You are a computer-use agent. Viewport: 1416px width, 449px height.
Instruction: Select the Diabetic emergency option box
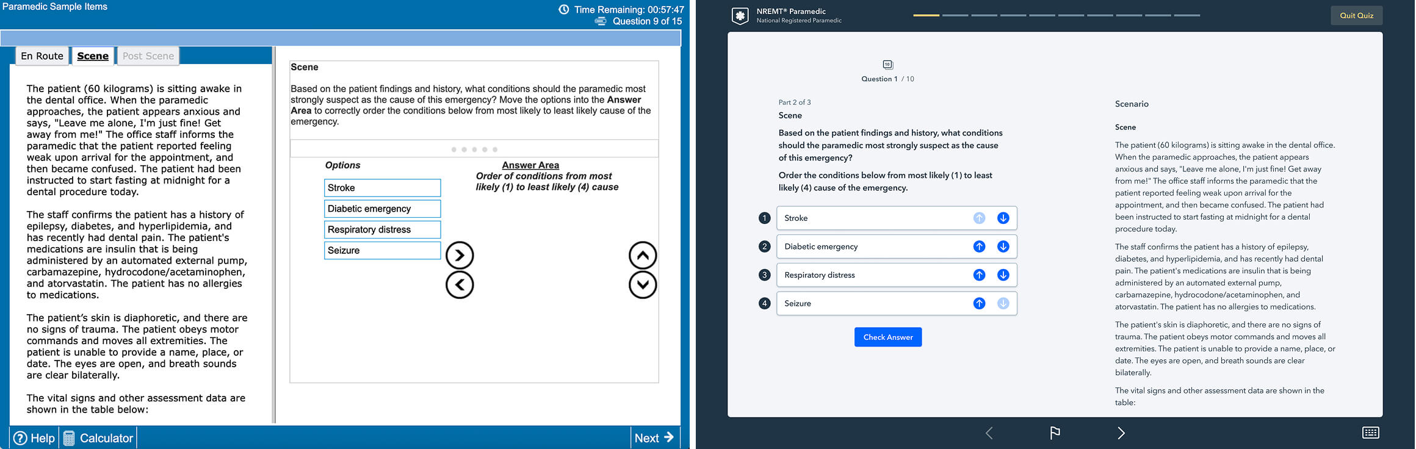382,209
